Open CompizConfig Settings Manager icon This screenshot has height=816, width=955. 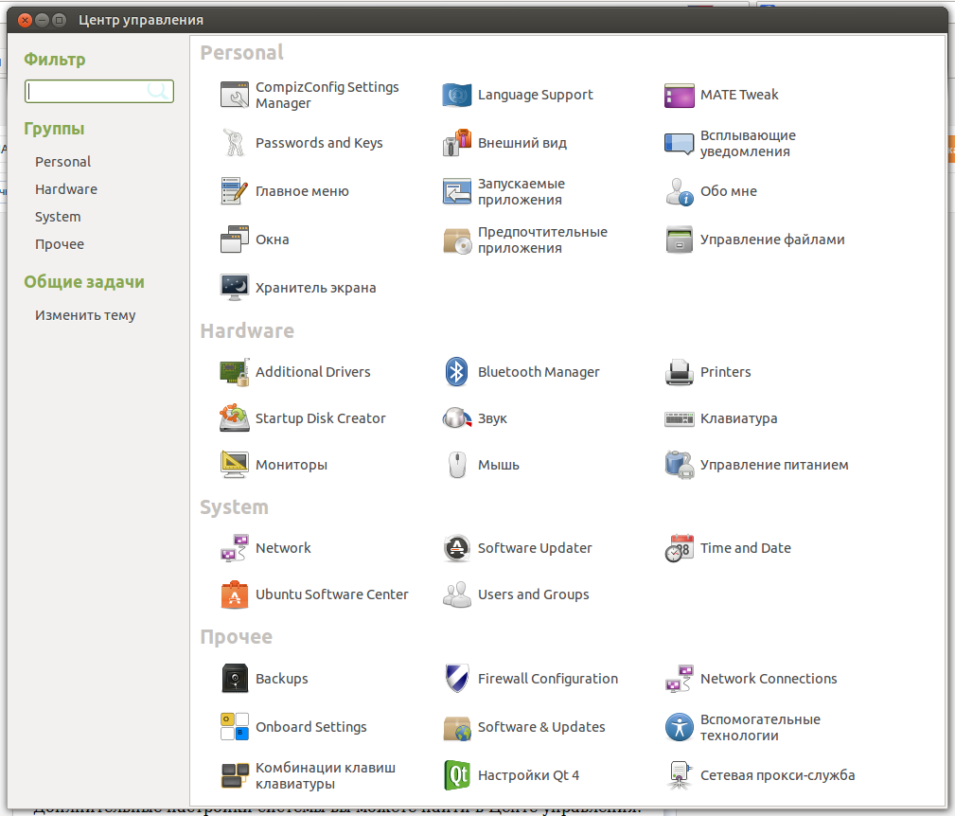[235, 95]
